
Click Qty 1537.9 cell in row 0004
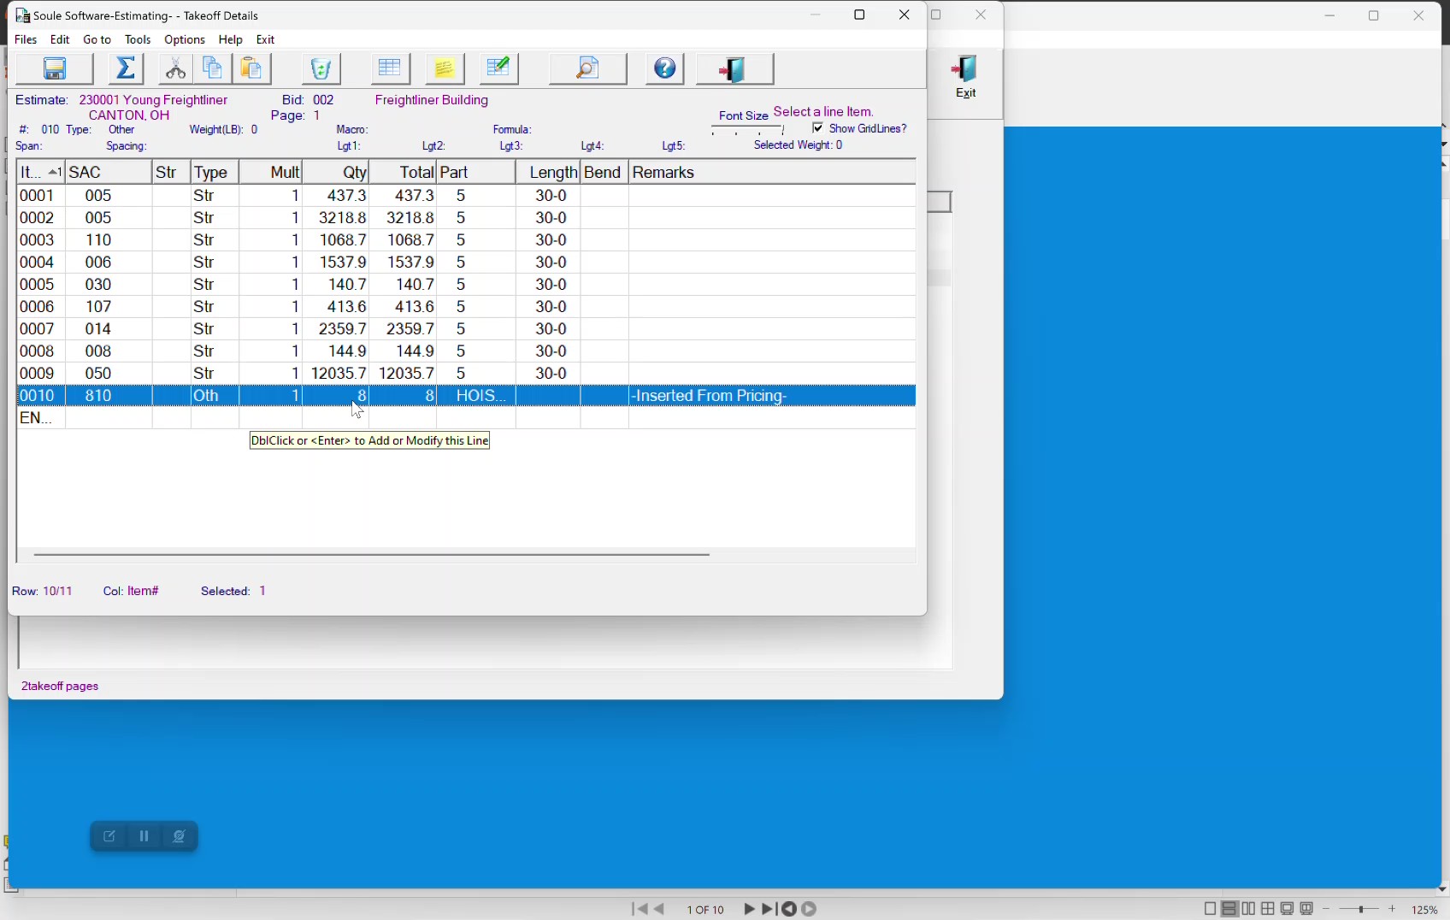tap(336, 262)
